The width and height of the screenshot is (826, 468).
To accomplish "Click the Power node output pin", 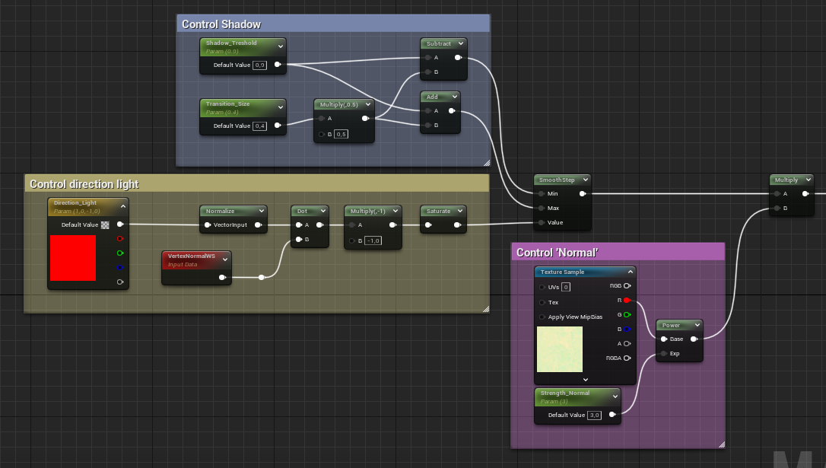I will (x=693, y=339).
